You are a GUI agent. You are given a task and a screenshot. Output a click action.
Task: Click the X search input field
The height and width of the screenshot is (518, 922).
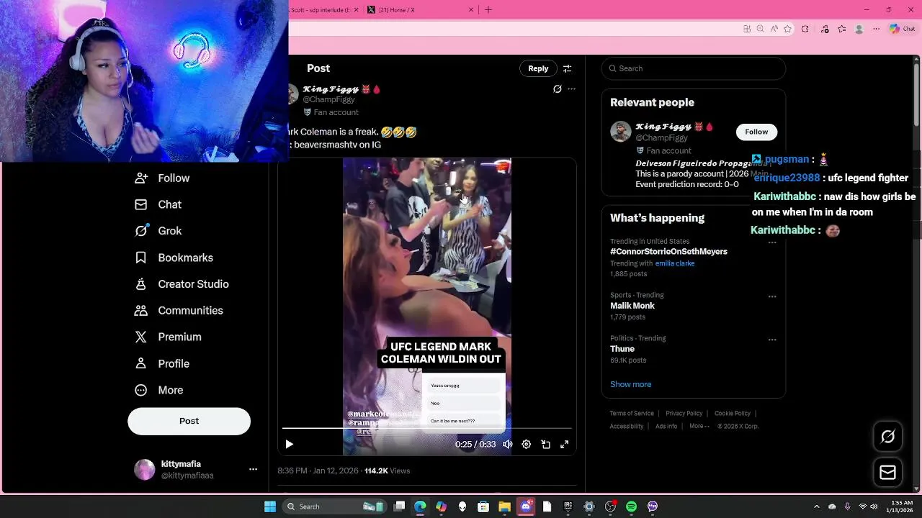click(x=693, y=68)
